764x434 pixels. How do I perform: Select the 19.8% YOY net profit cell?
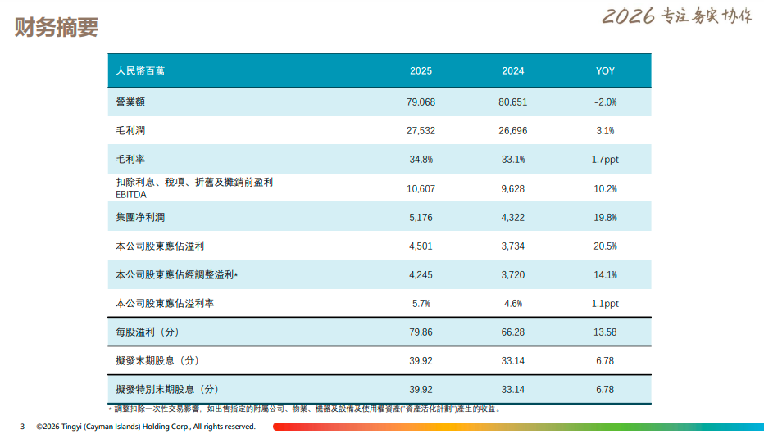[604, 217]
